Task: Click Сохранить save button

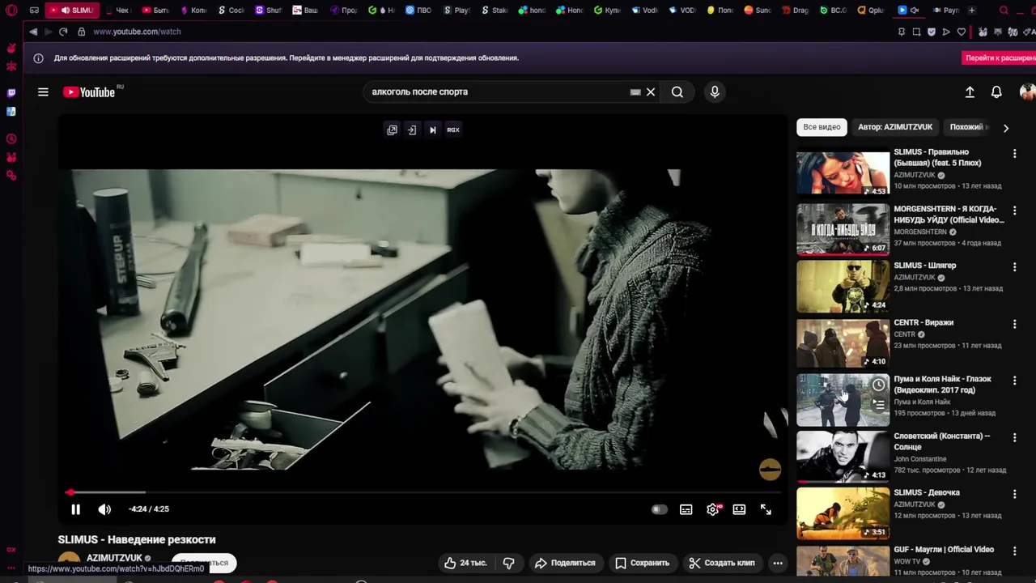Action: coord(642,563)
